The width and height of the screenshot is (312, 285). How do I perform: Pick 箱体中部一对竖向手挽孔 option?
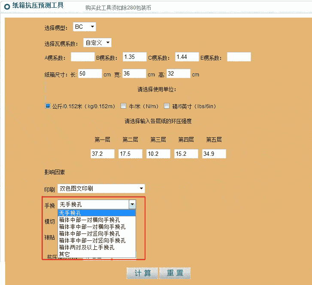tap(97, 233)
